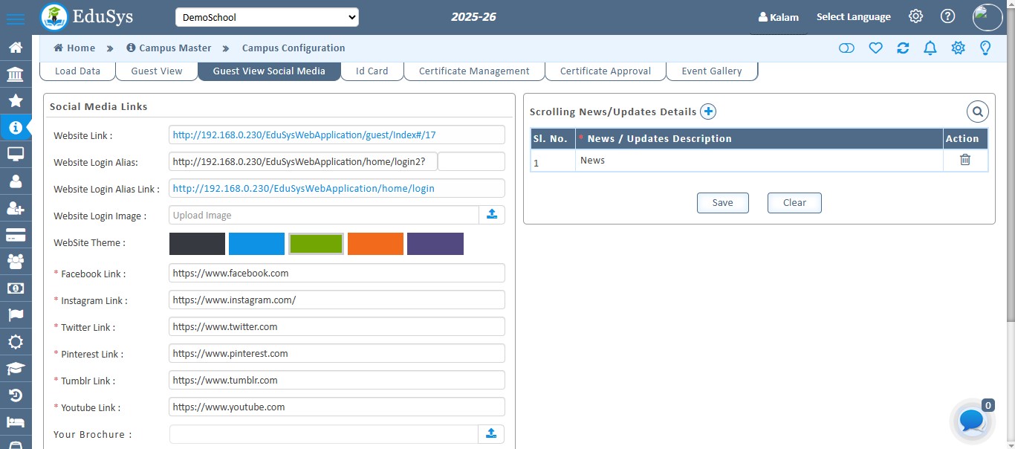This screenshot has height=449, width=1015.
Task: Open help using the lightbulb icon
Action: click(x=985, y=48)
